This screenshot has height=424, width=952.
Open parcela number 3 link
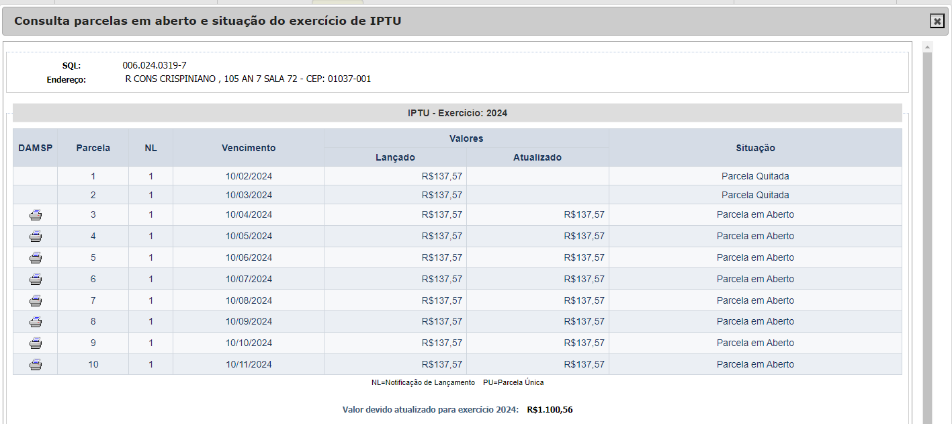click(x=93, y=215)
